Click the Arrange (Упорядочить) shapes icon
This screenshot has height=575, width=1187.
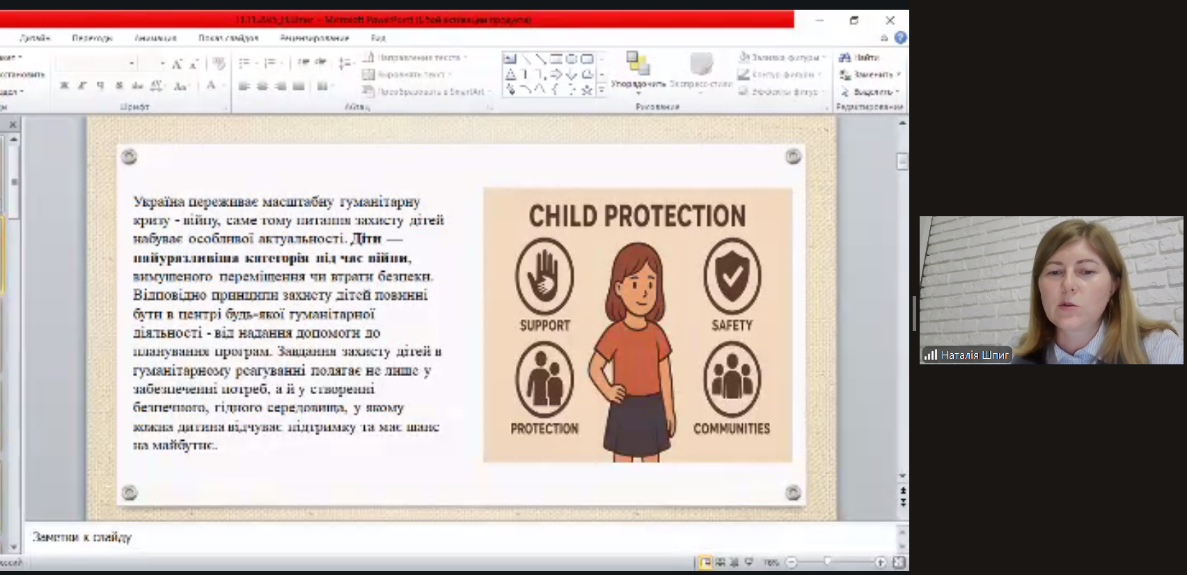638,65
